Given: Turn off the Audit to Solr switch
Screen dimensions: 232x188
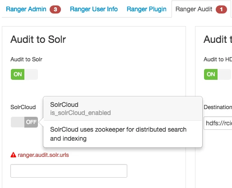Looking at the screenshot, I should 24,74.
